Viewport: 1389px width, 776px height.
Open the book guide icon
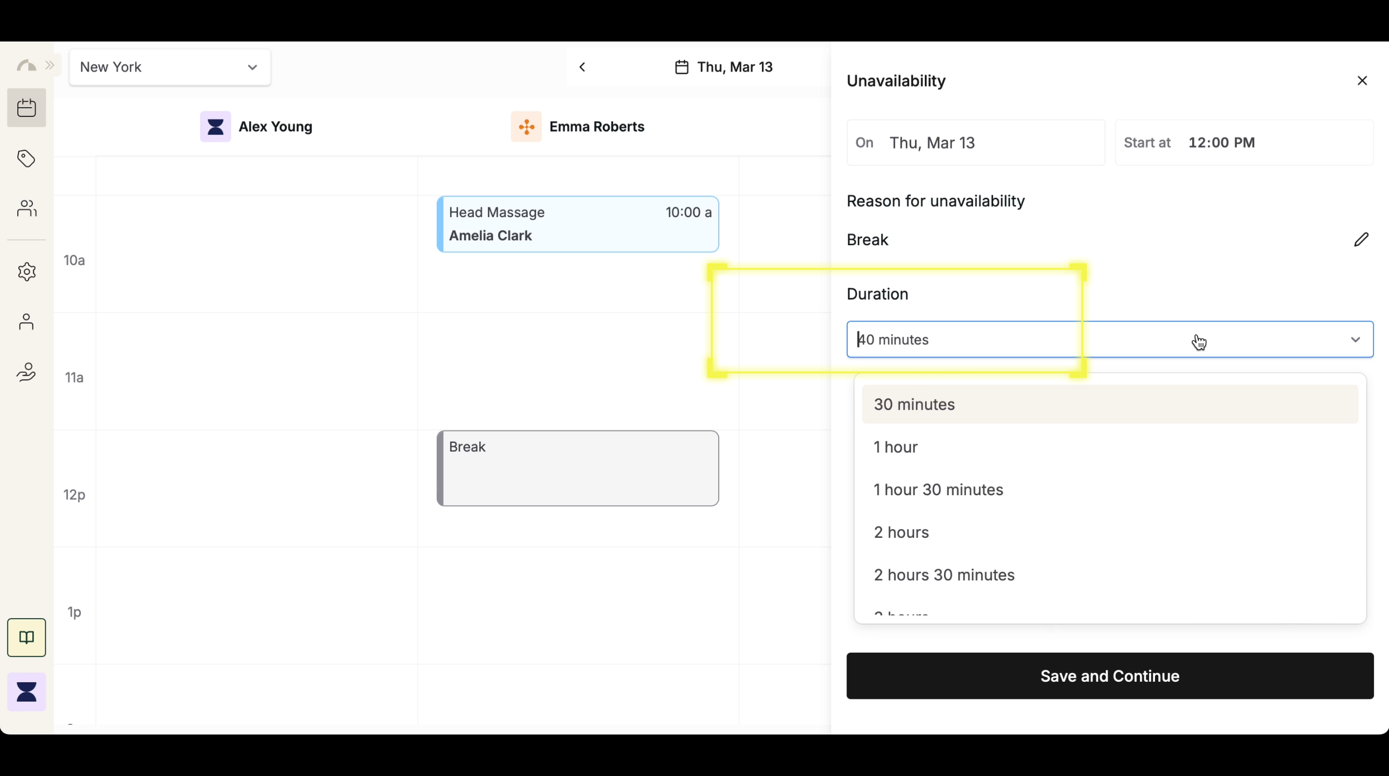26,638
